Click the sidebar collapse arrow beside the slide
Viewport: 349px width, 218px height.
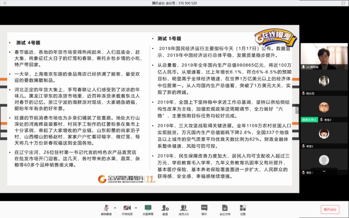[297, 109]
